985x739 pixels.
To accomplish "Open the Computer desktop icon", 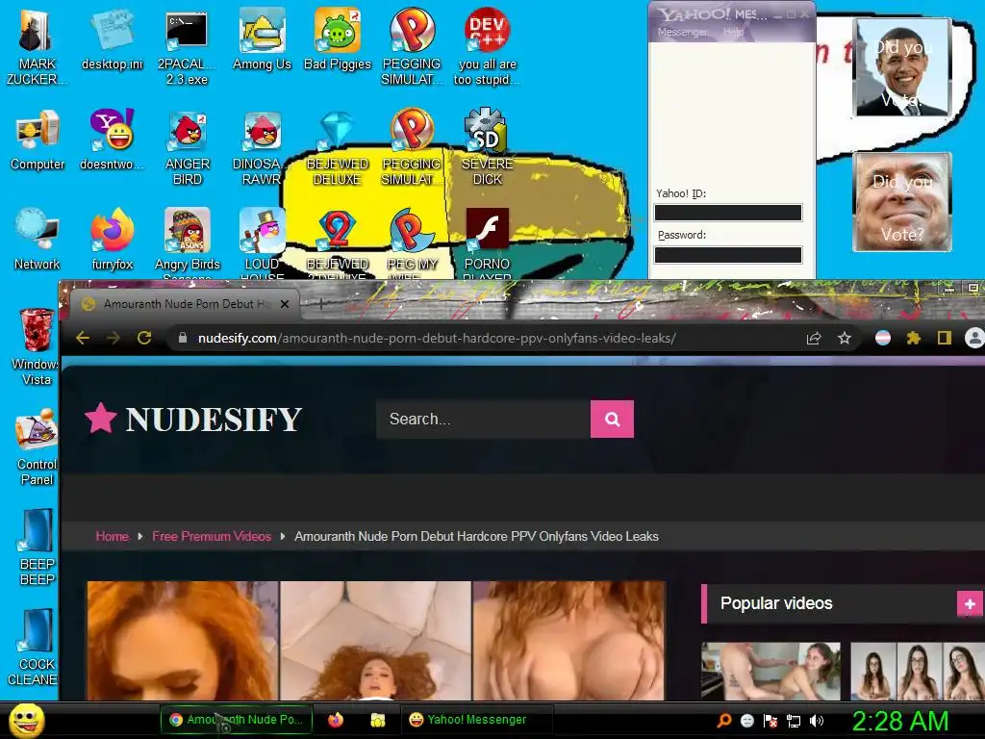I will (38, 140).
